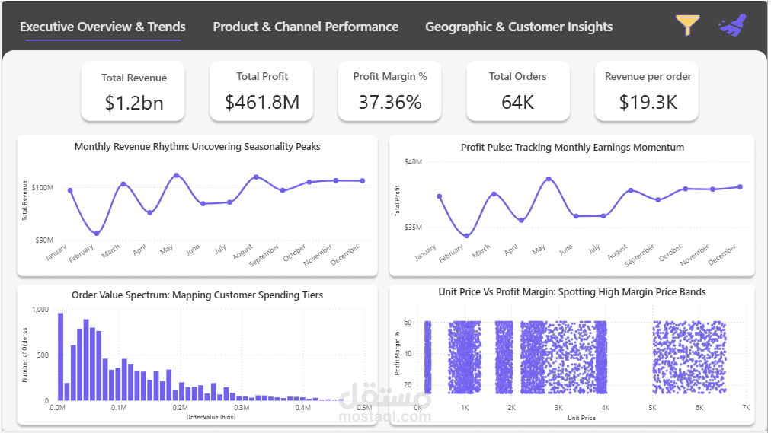The image size is (771, 433).
Task: Click Unit Price Vs Profit Margin title
Action: [x=572, y=292]
